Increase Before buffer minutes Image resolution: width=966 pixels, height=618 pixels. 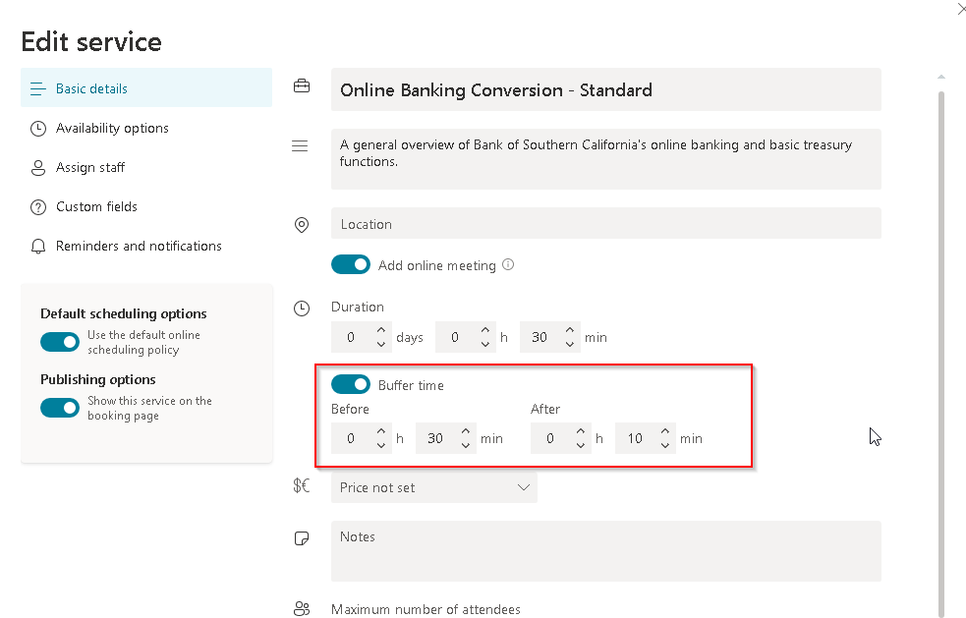pos(466,431)
